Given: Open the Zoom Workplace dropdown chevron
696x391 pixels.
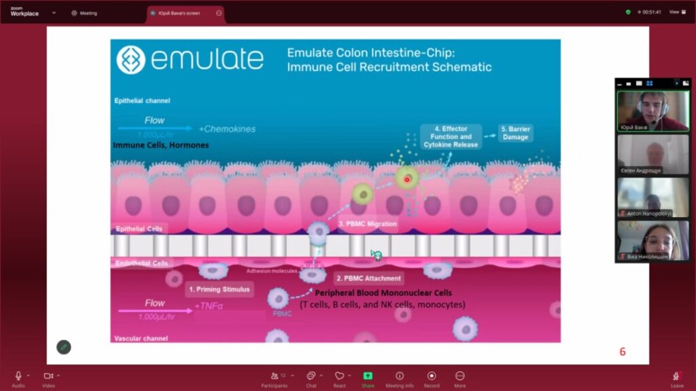Looking at the screenshot, I should (54, 13).
